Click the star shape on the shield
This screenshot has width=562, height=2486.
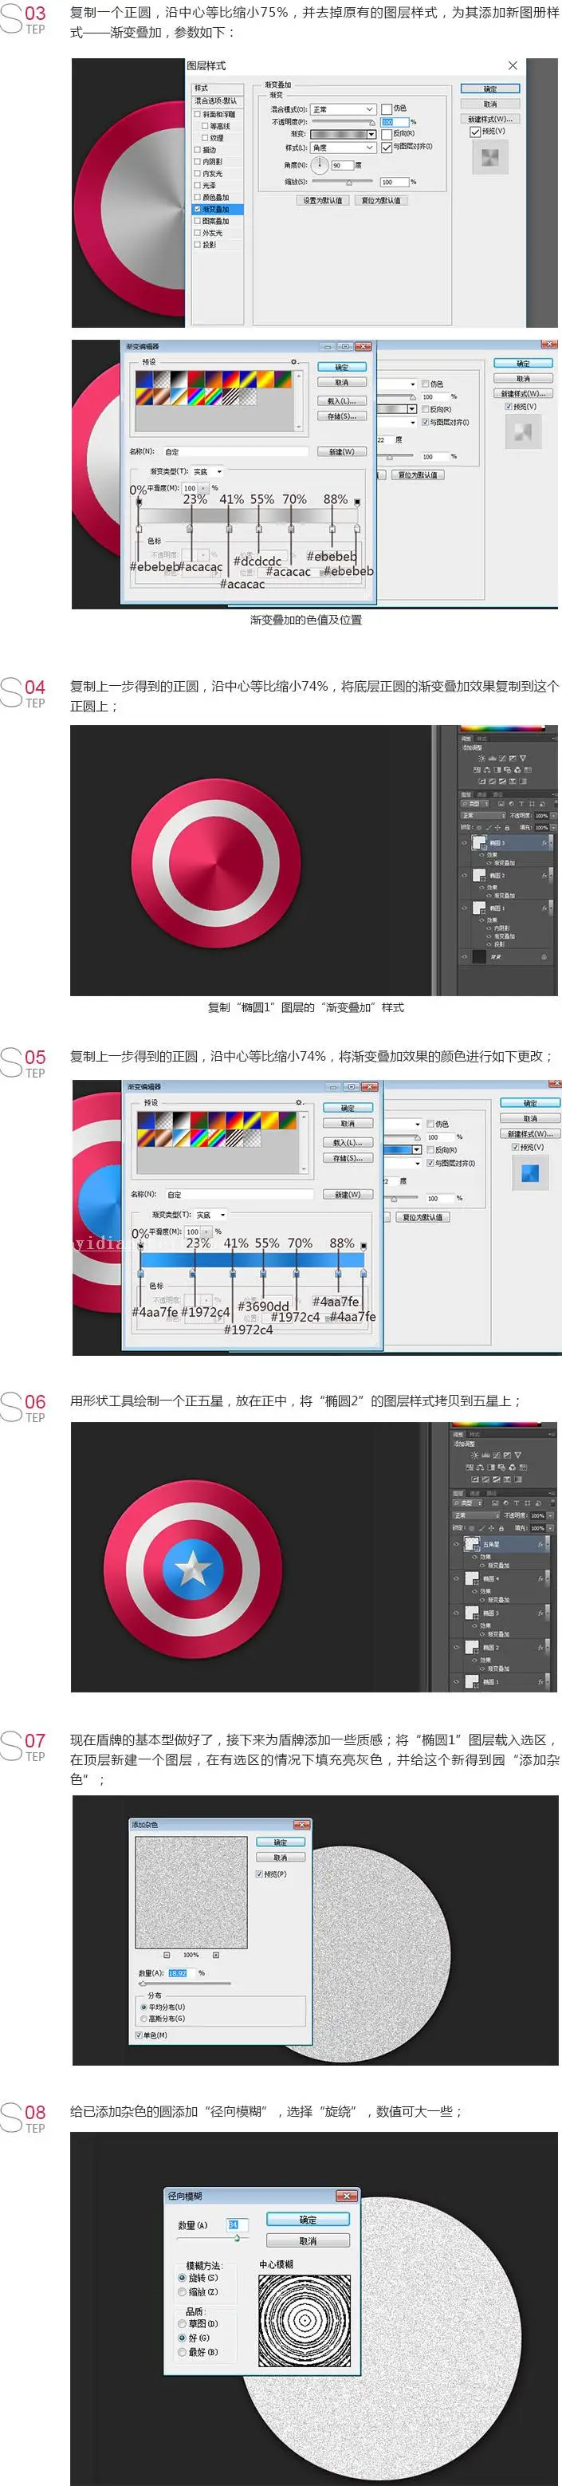(x=194, y=1567)
